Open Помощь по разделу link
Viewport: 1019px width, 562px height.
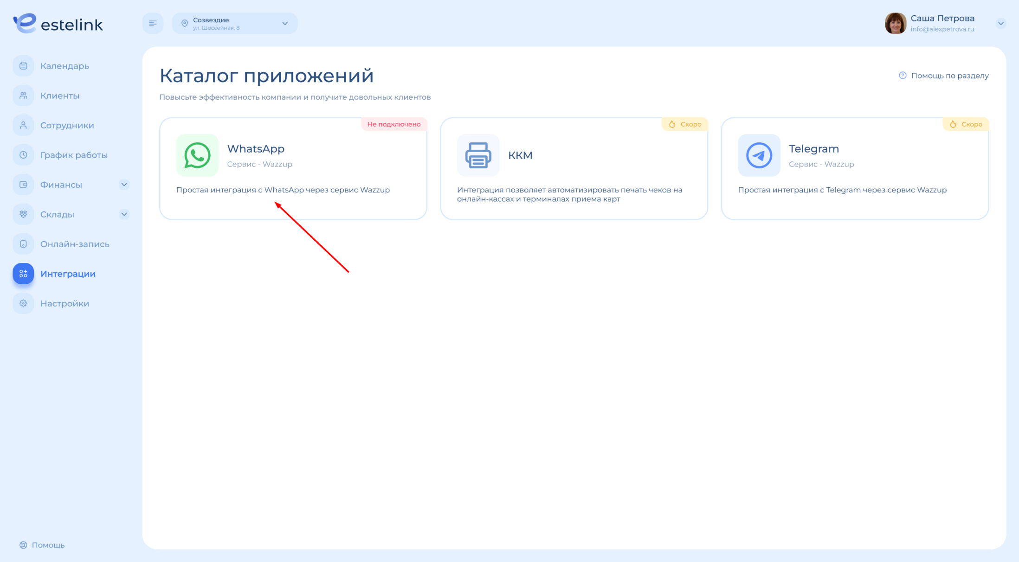point(950,76)
